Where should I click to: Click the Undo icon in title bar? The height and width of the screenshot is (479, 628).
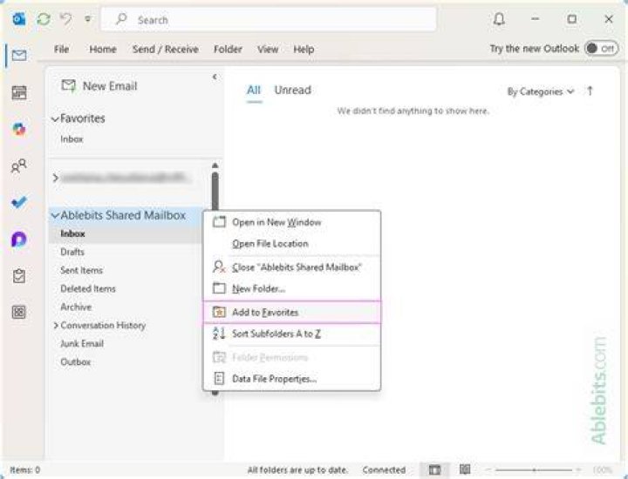tap(66, 19)
